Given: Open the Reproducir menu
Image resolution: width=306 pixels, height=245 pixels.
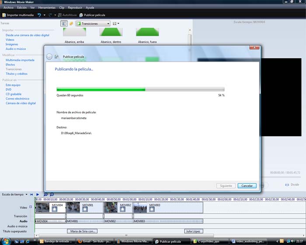Looking at the screenshot, I should pos(75,7).
